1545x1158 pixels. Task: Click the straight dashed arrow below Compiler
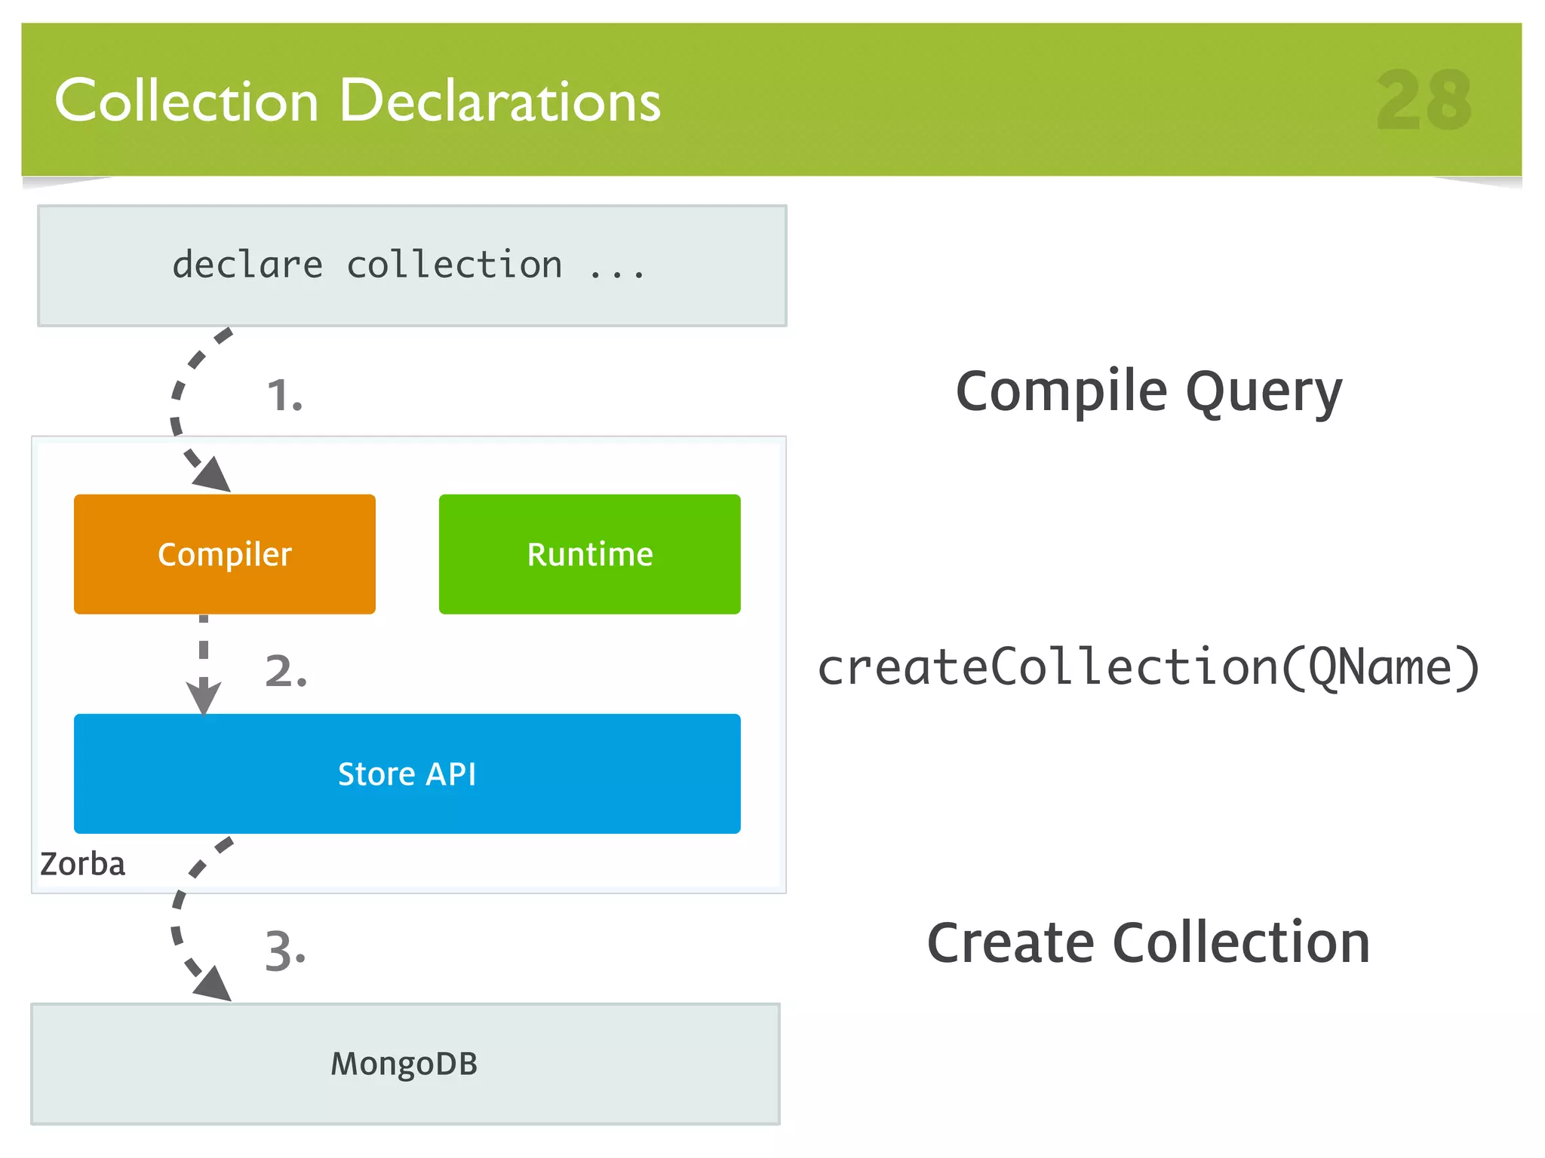click(204, 648)
